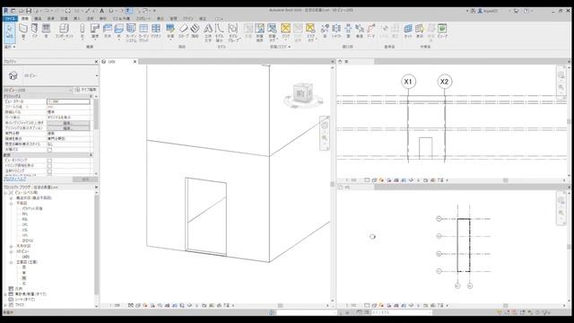Select the Dormer opening tool
574x323 pixels.
point(371,30)
